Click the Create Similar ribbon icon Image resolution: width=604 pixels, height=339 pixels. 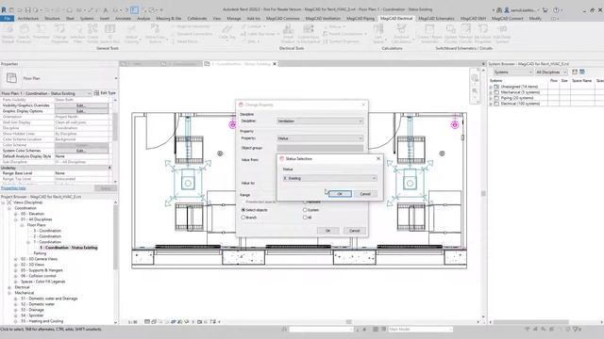tap(92, 33)
